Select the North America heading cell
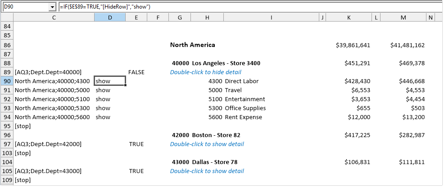The image size is (444, 187). pyautogui.click(x=192, y=45)
